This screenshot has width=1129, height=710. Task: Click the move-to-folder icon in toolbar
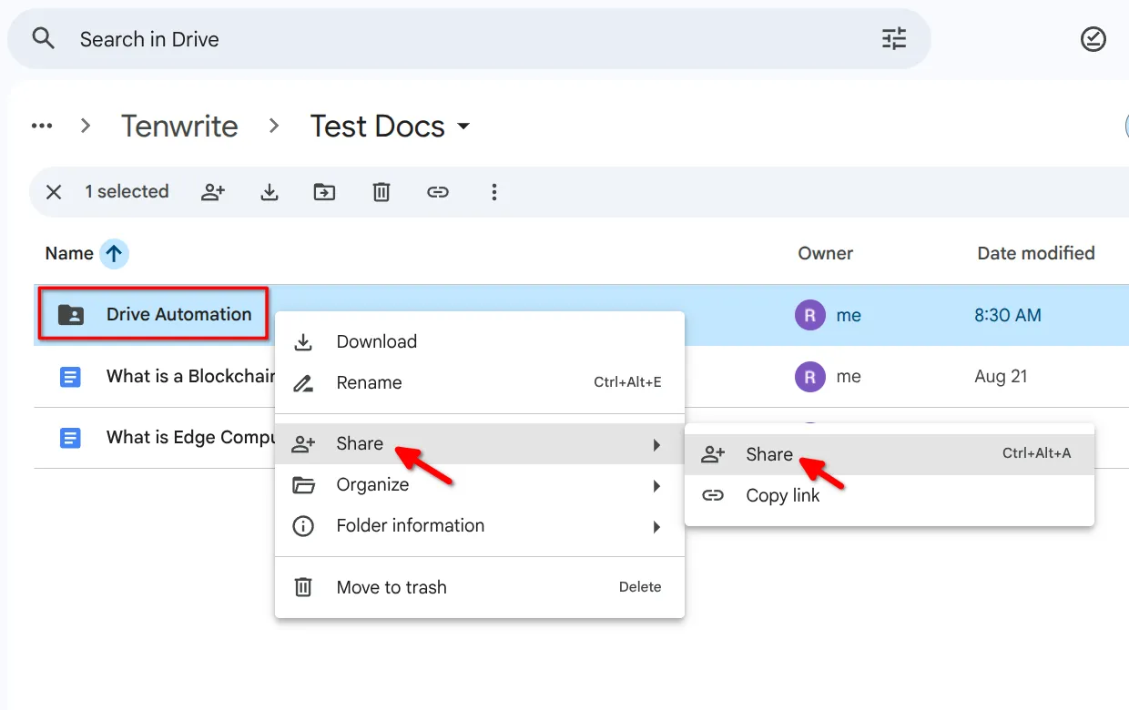[325, 192]
